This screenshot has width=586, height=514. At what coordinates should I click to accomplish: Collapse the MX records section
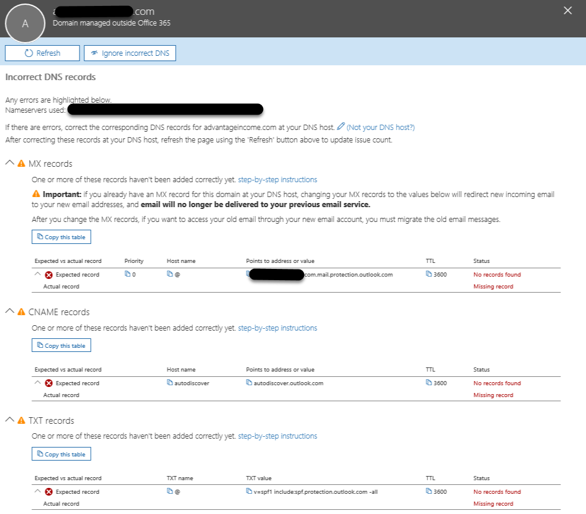coord(9,163)
